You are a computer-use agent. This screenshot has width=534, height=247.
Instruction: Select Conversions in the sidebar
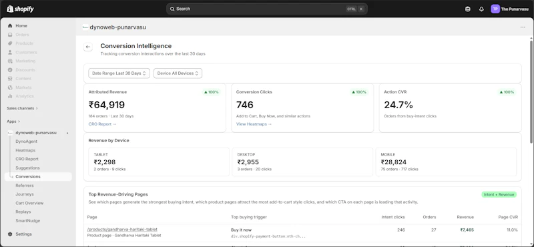[x=38, y=176]
